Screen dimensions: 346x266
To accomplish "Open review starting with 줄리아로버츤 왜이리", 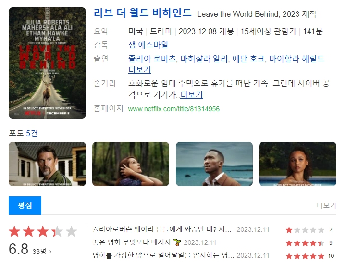I will point(162,229).
